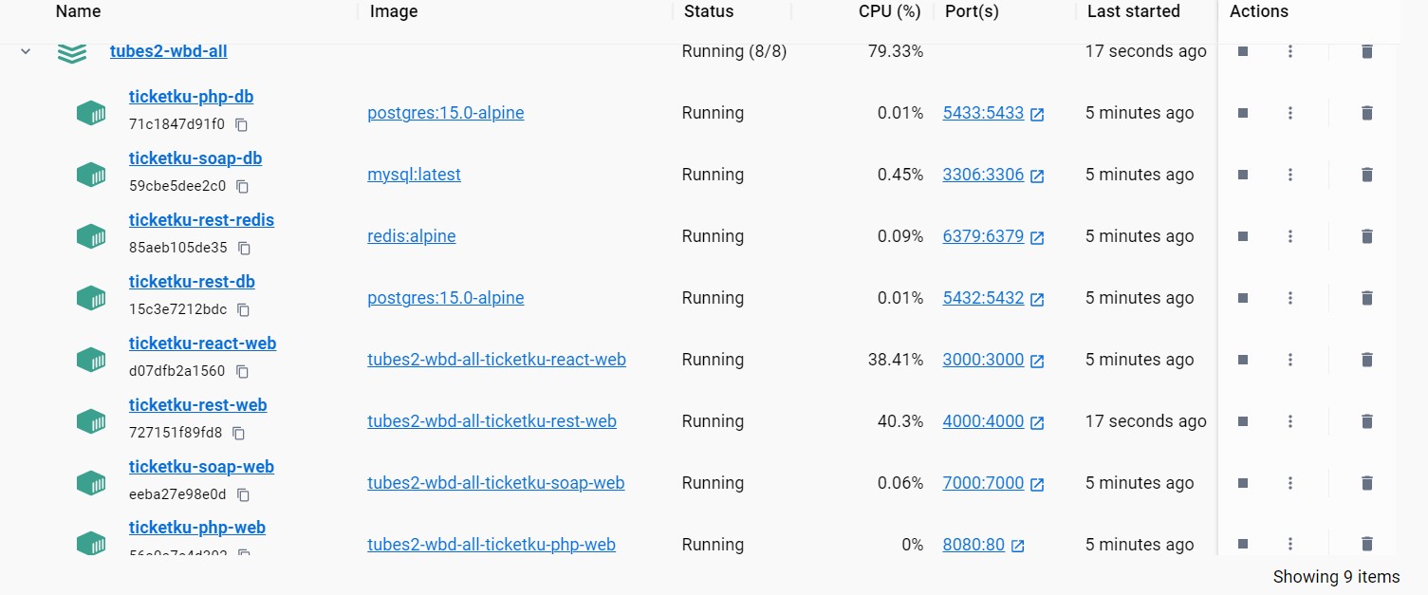This screenshot has width=1428, height=595.
Task: Collapse the tubes2-wbd-all stack chevron
Action: pos(26,51)
